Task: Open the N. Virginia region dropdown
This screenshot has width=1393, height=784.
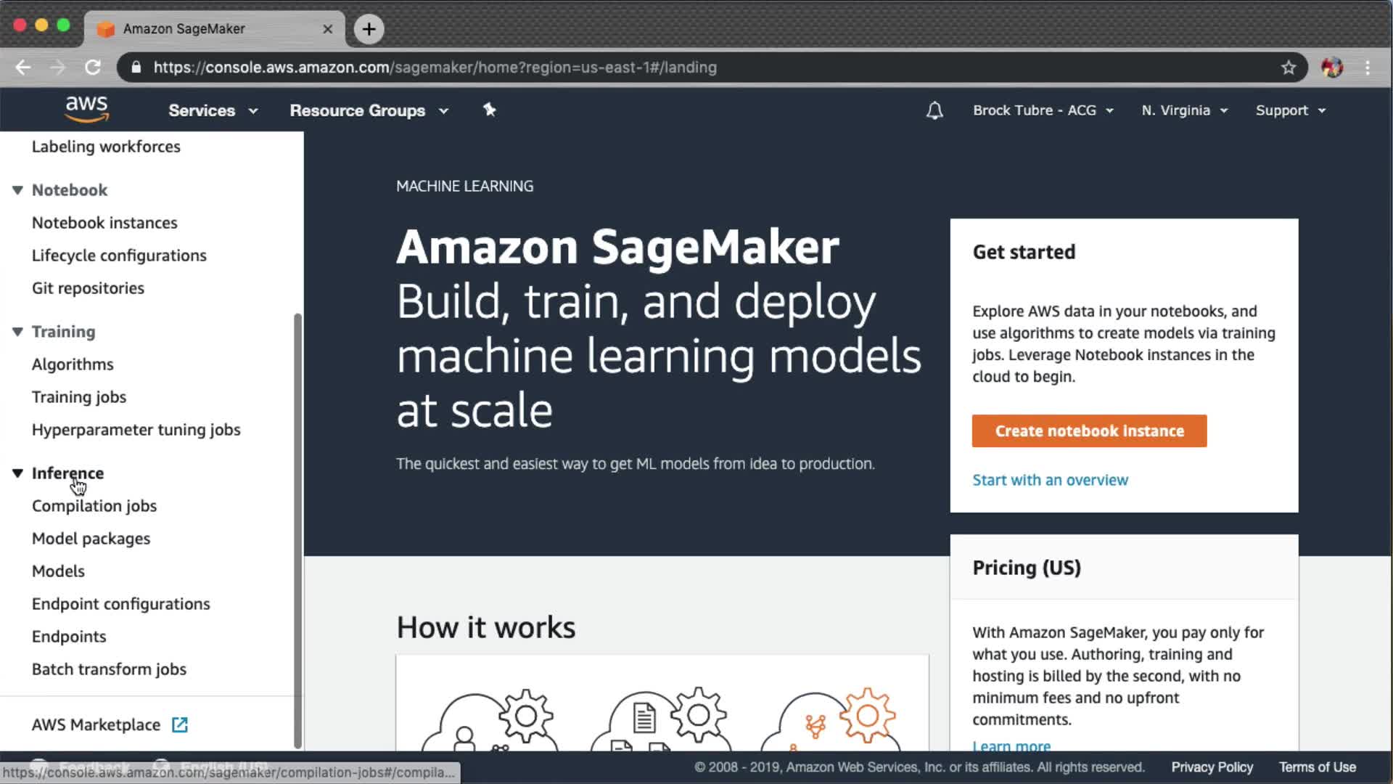Action: [1184, 110]
